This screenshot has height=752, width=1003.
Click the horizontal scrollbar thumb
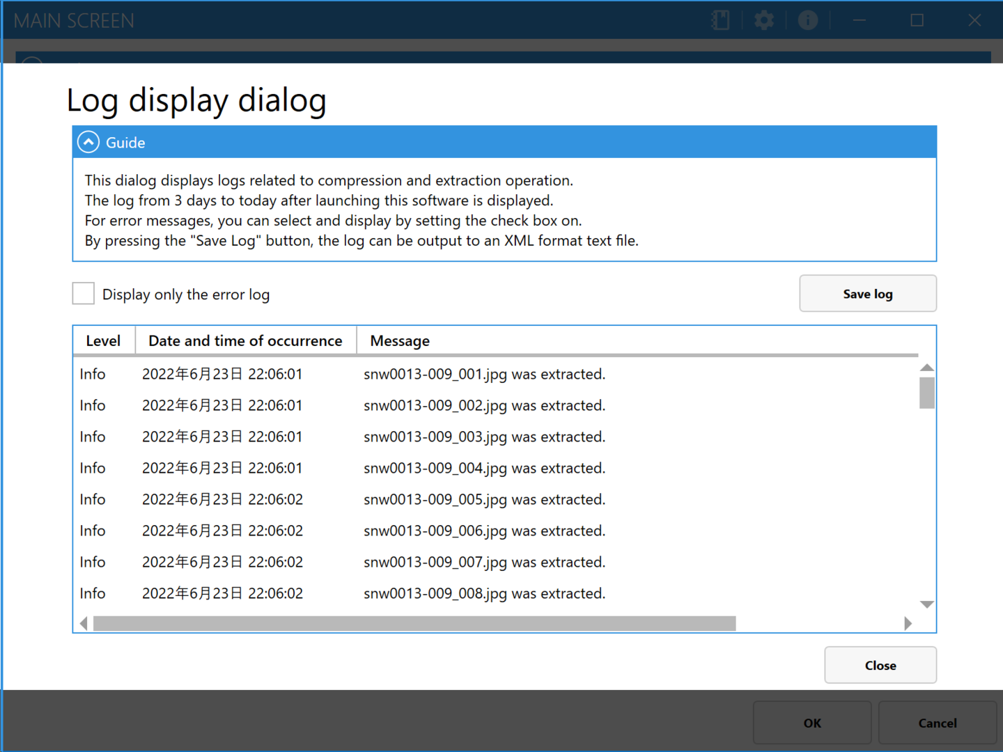[414, 623]
